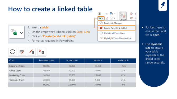Click the '100,000' estimated cost cell
The width and height of the screenshot is (177, 99).
click(x=46, y=66)
